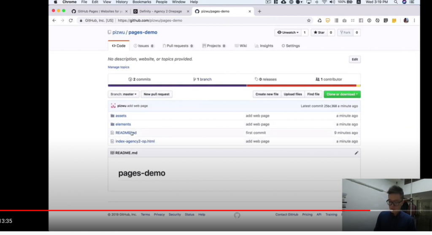432x235 pixels.
Task: Open the index-agency2-op.html file
Action: [135, 141]
